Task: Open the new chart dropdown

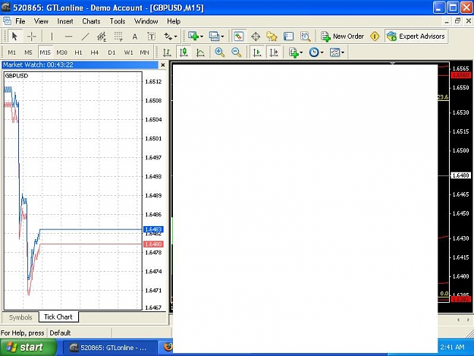Action: tap(195, 36)
